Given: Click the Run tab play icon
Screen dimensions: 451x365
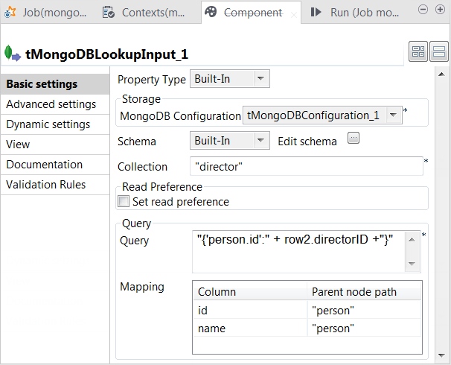Looking at the screenshot, I should (x=316, y=12).
